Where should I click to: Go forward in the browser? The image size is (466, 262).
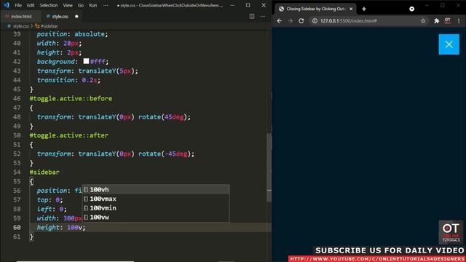coord(291,21)
